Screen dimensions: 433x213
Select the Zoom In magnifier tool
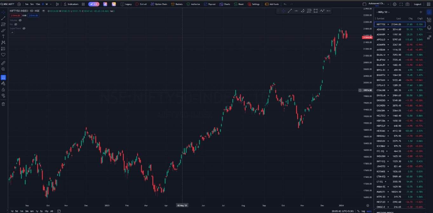pyautogui.click(x=3, y=69)
